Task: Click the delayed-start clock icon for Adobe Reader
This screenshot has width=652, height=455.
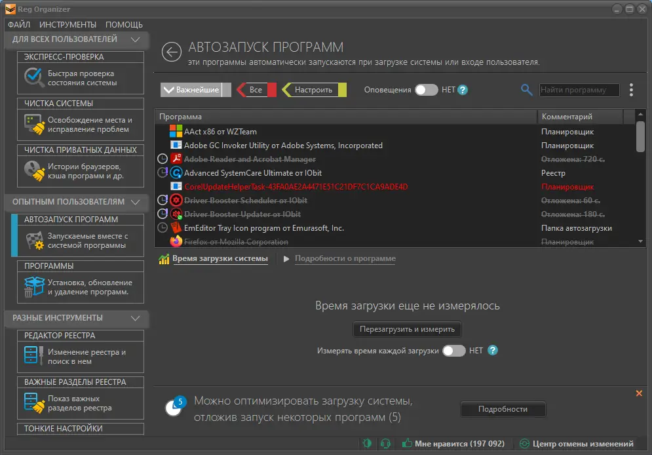Action: (163, 159)
